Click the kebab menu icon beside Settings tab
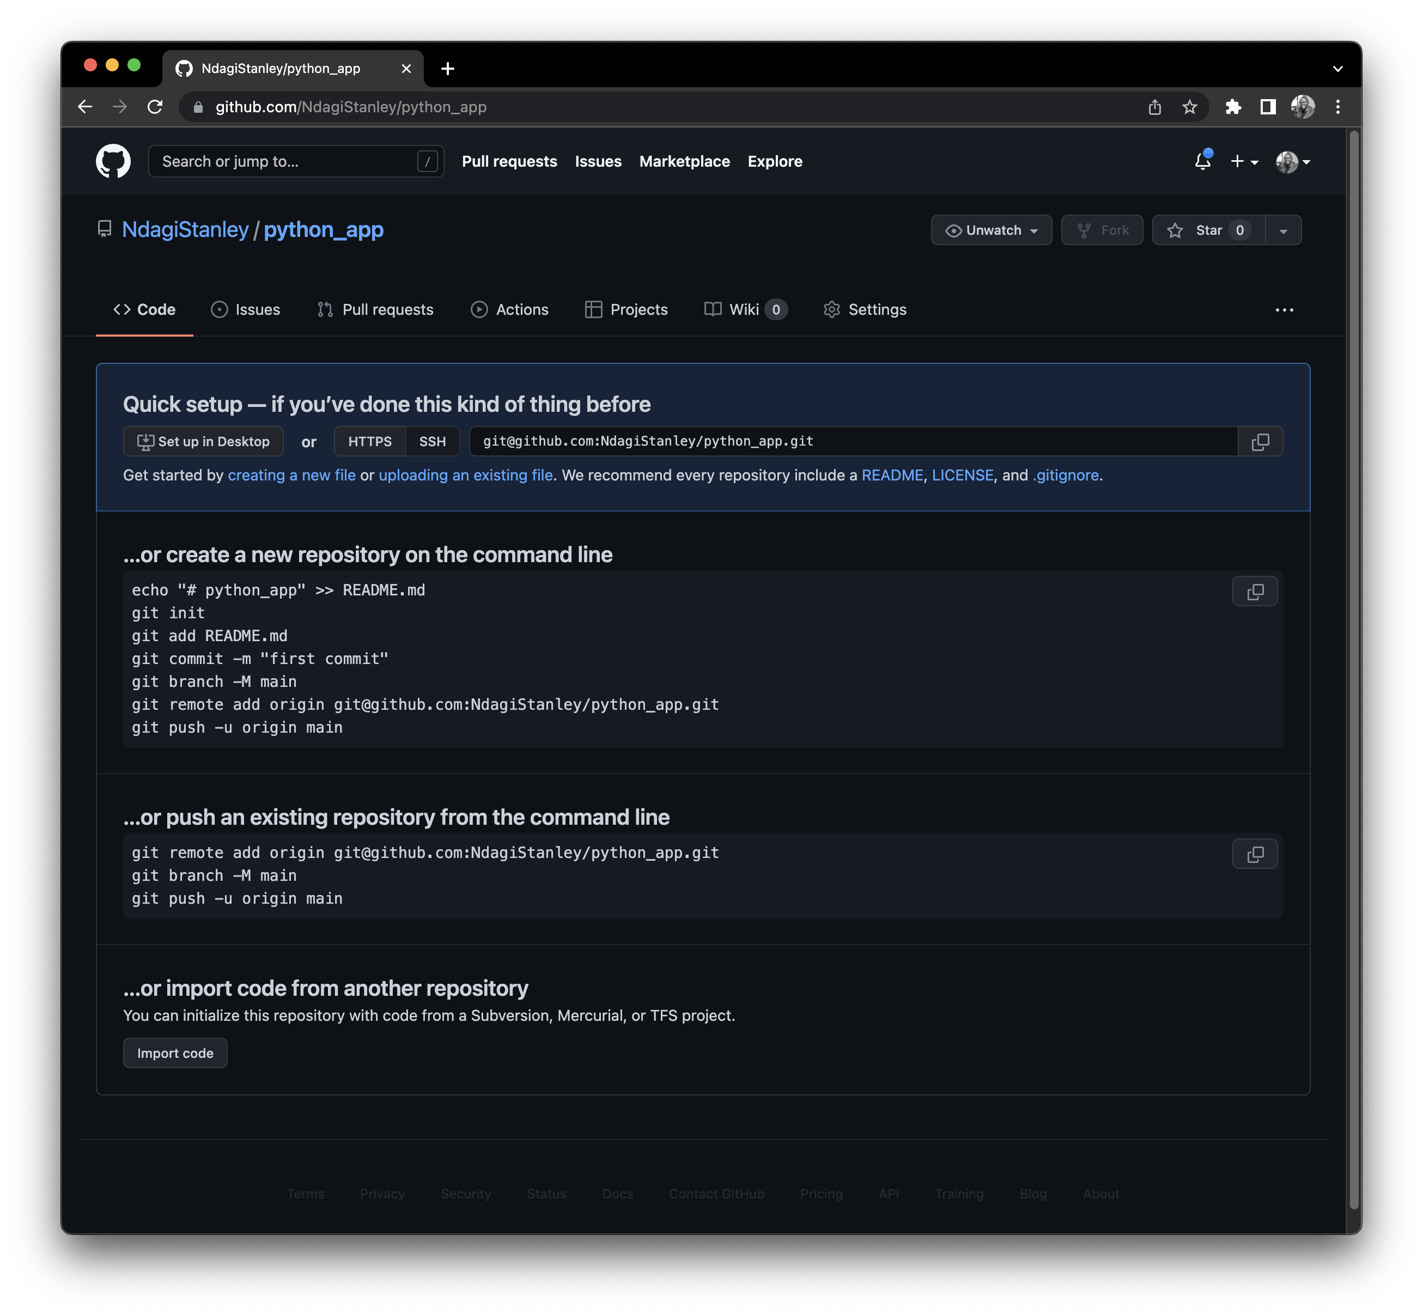 tap(1284, 309)
